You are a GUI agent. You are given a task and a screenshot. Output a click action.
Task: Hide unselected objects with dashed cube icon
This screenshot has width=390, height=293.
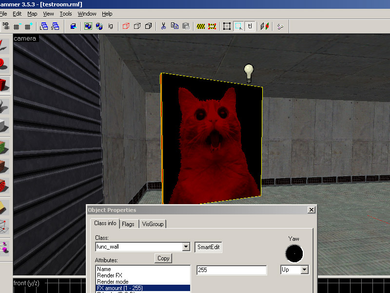(137, 26)
